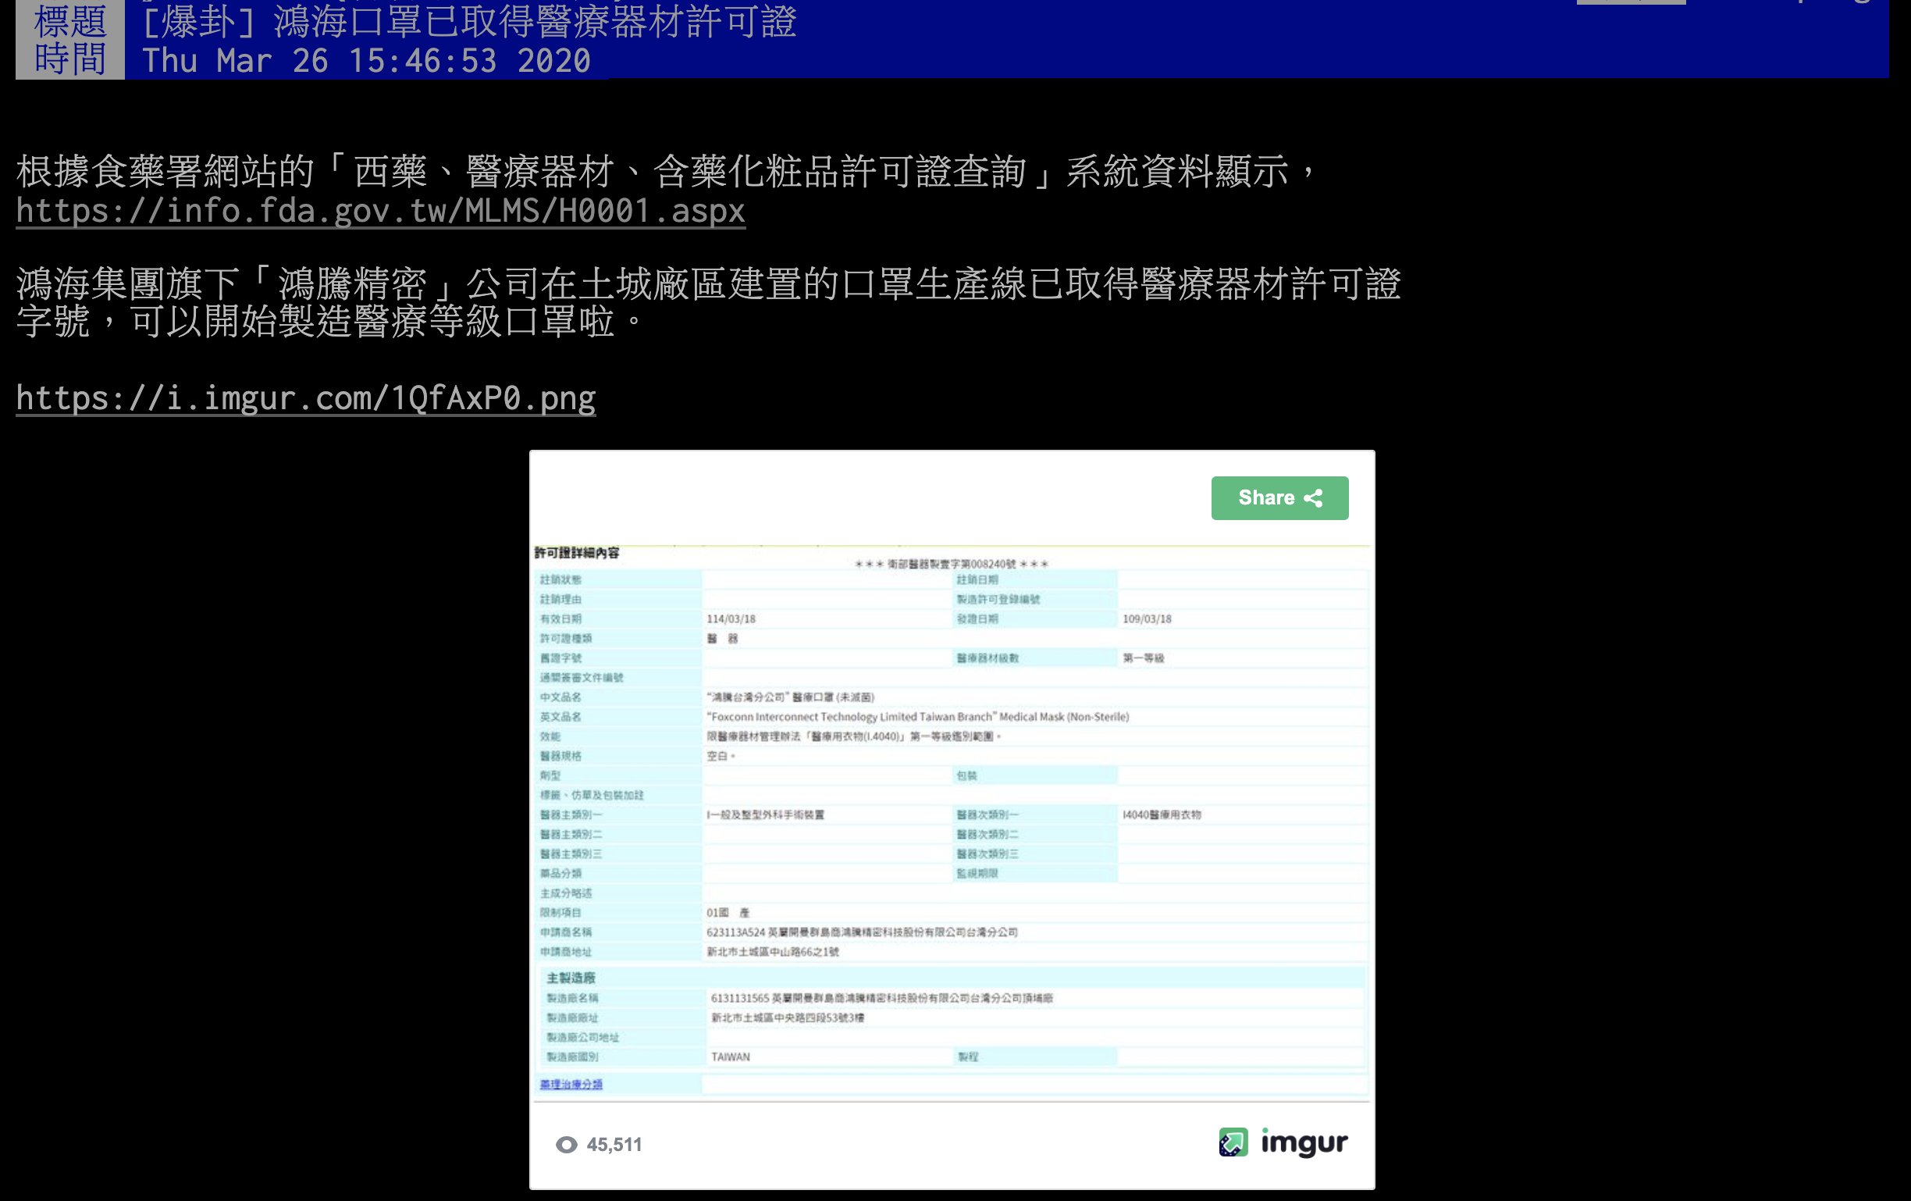Click the imgur wordmark text
Viewport: 1911px width, 1201px height.
pos(1304,1142)
